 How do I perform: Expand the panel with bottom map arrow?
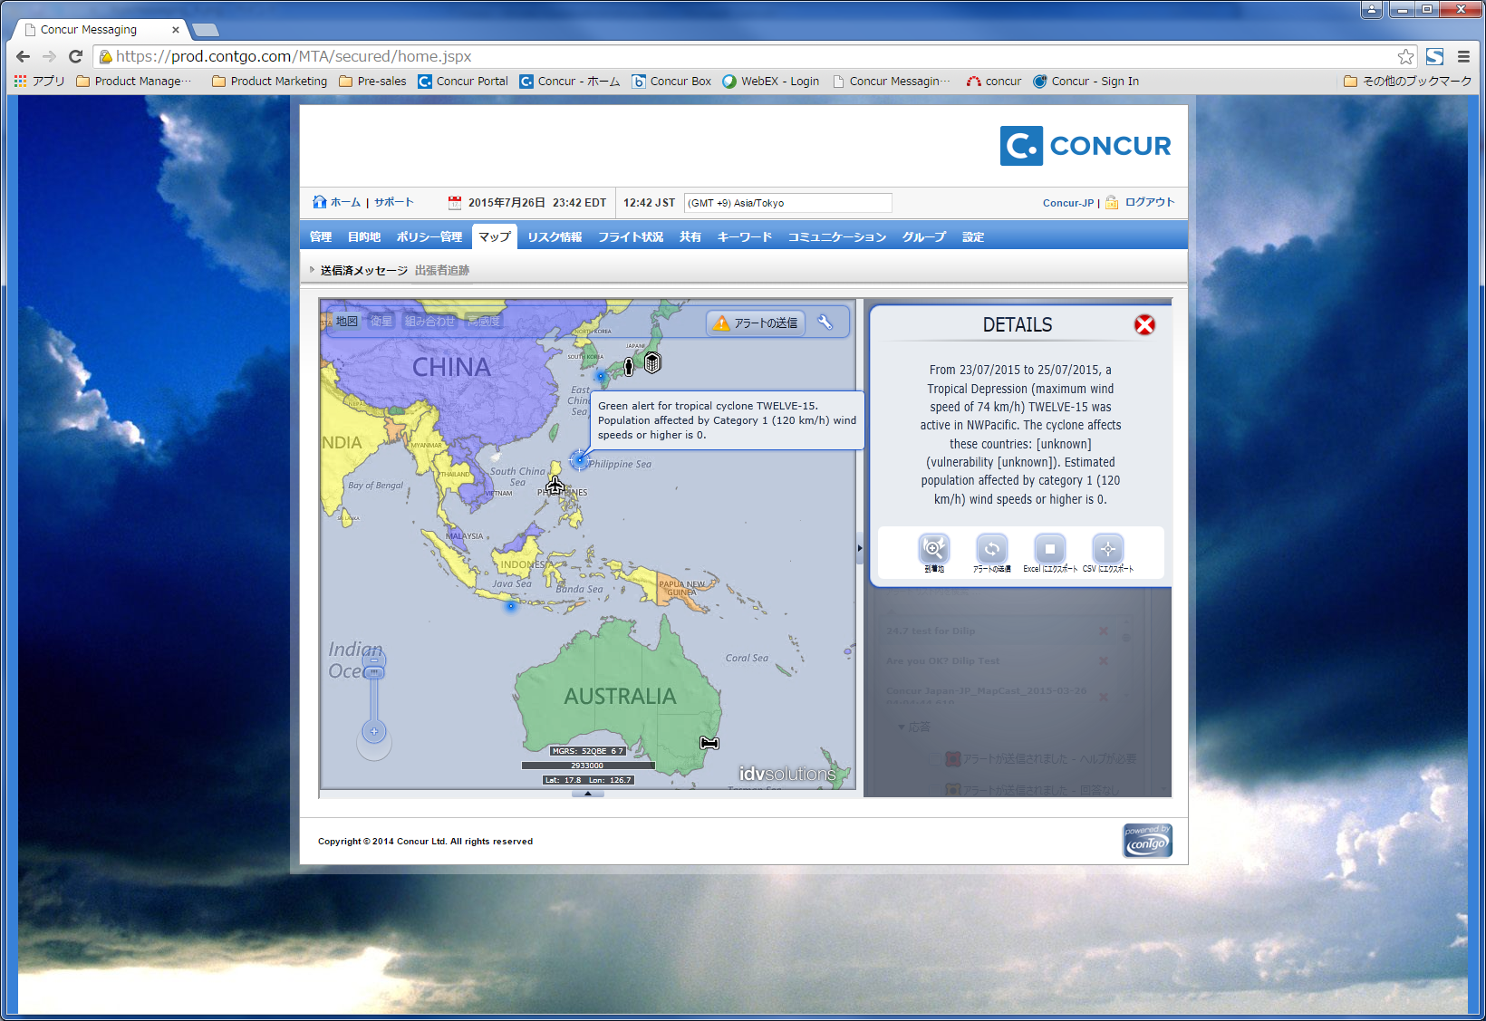(587, 794)
